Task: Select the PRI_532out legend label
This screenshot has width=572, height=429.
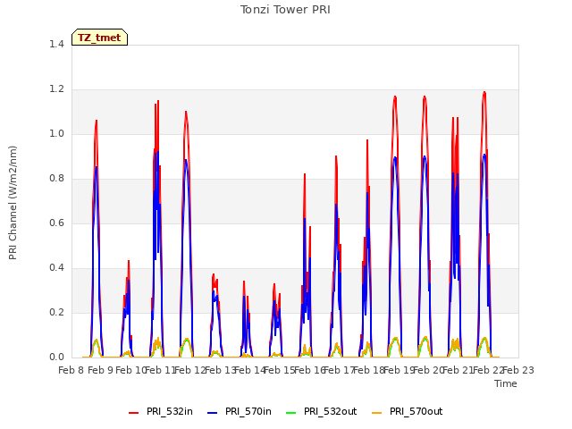Action: (x=331, y=411)
